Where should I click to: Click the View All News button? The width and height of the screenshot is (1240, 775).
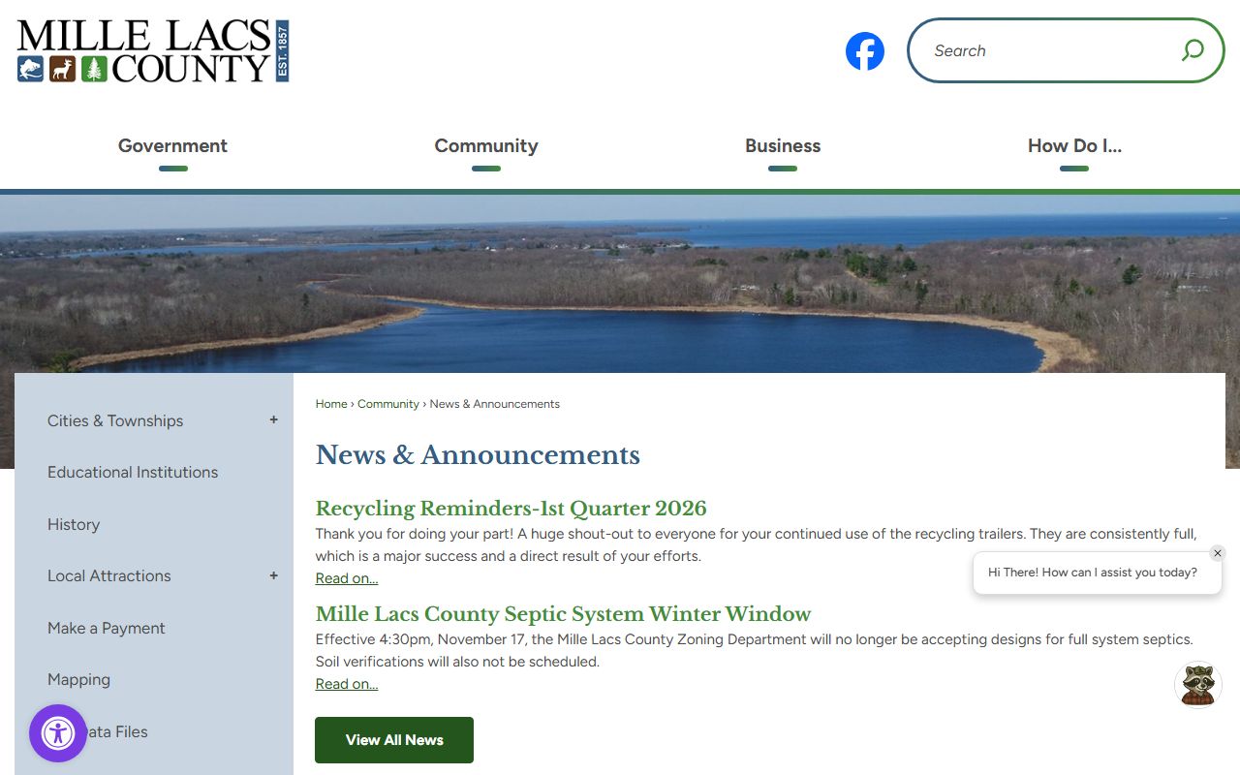394,740
